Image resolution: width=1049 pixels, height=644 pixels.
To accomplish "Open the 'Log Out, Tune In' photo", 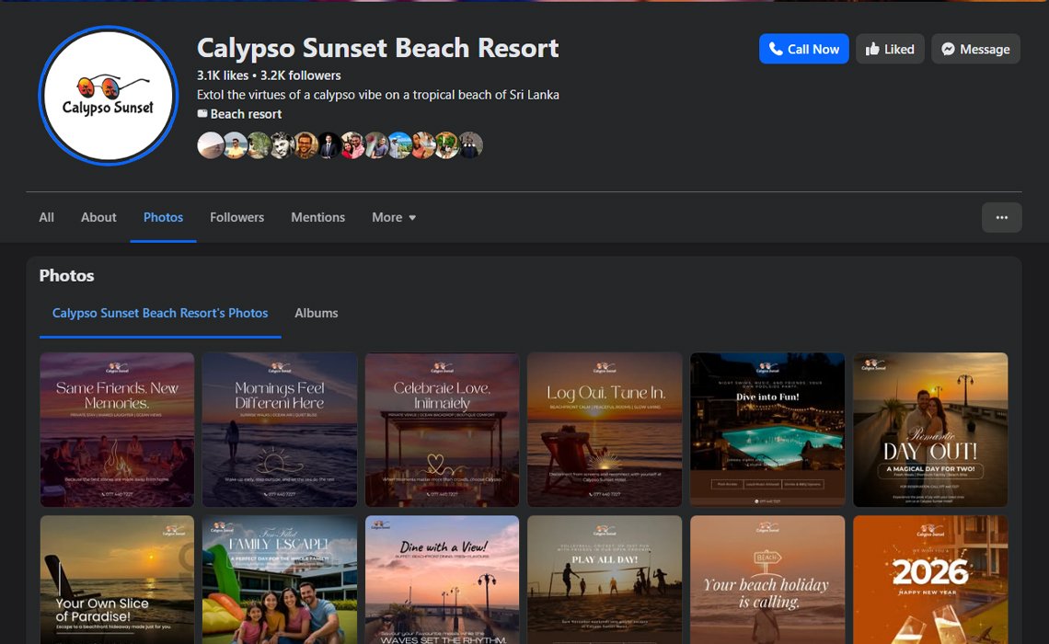I will click(x=605, y=430).
